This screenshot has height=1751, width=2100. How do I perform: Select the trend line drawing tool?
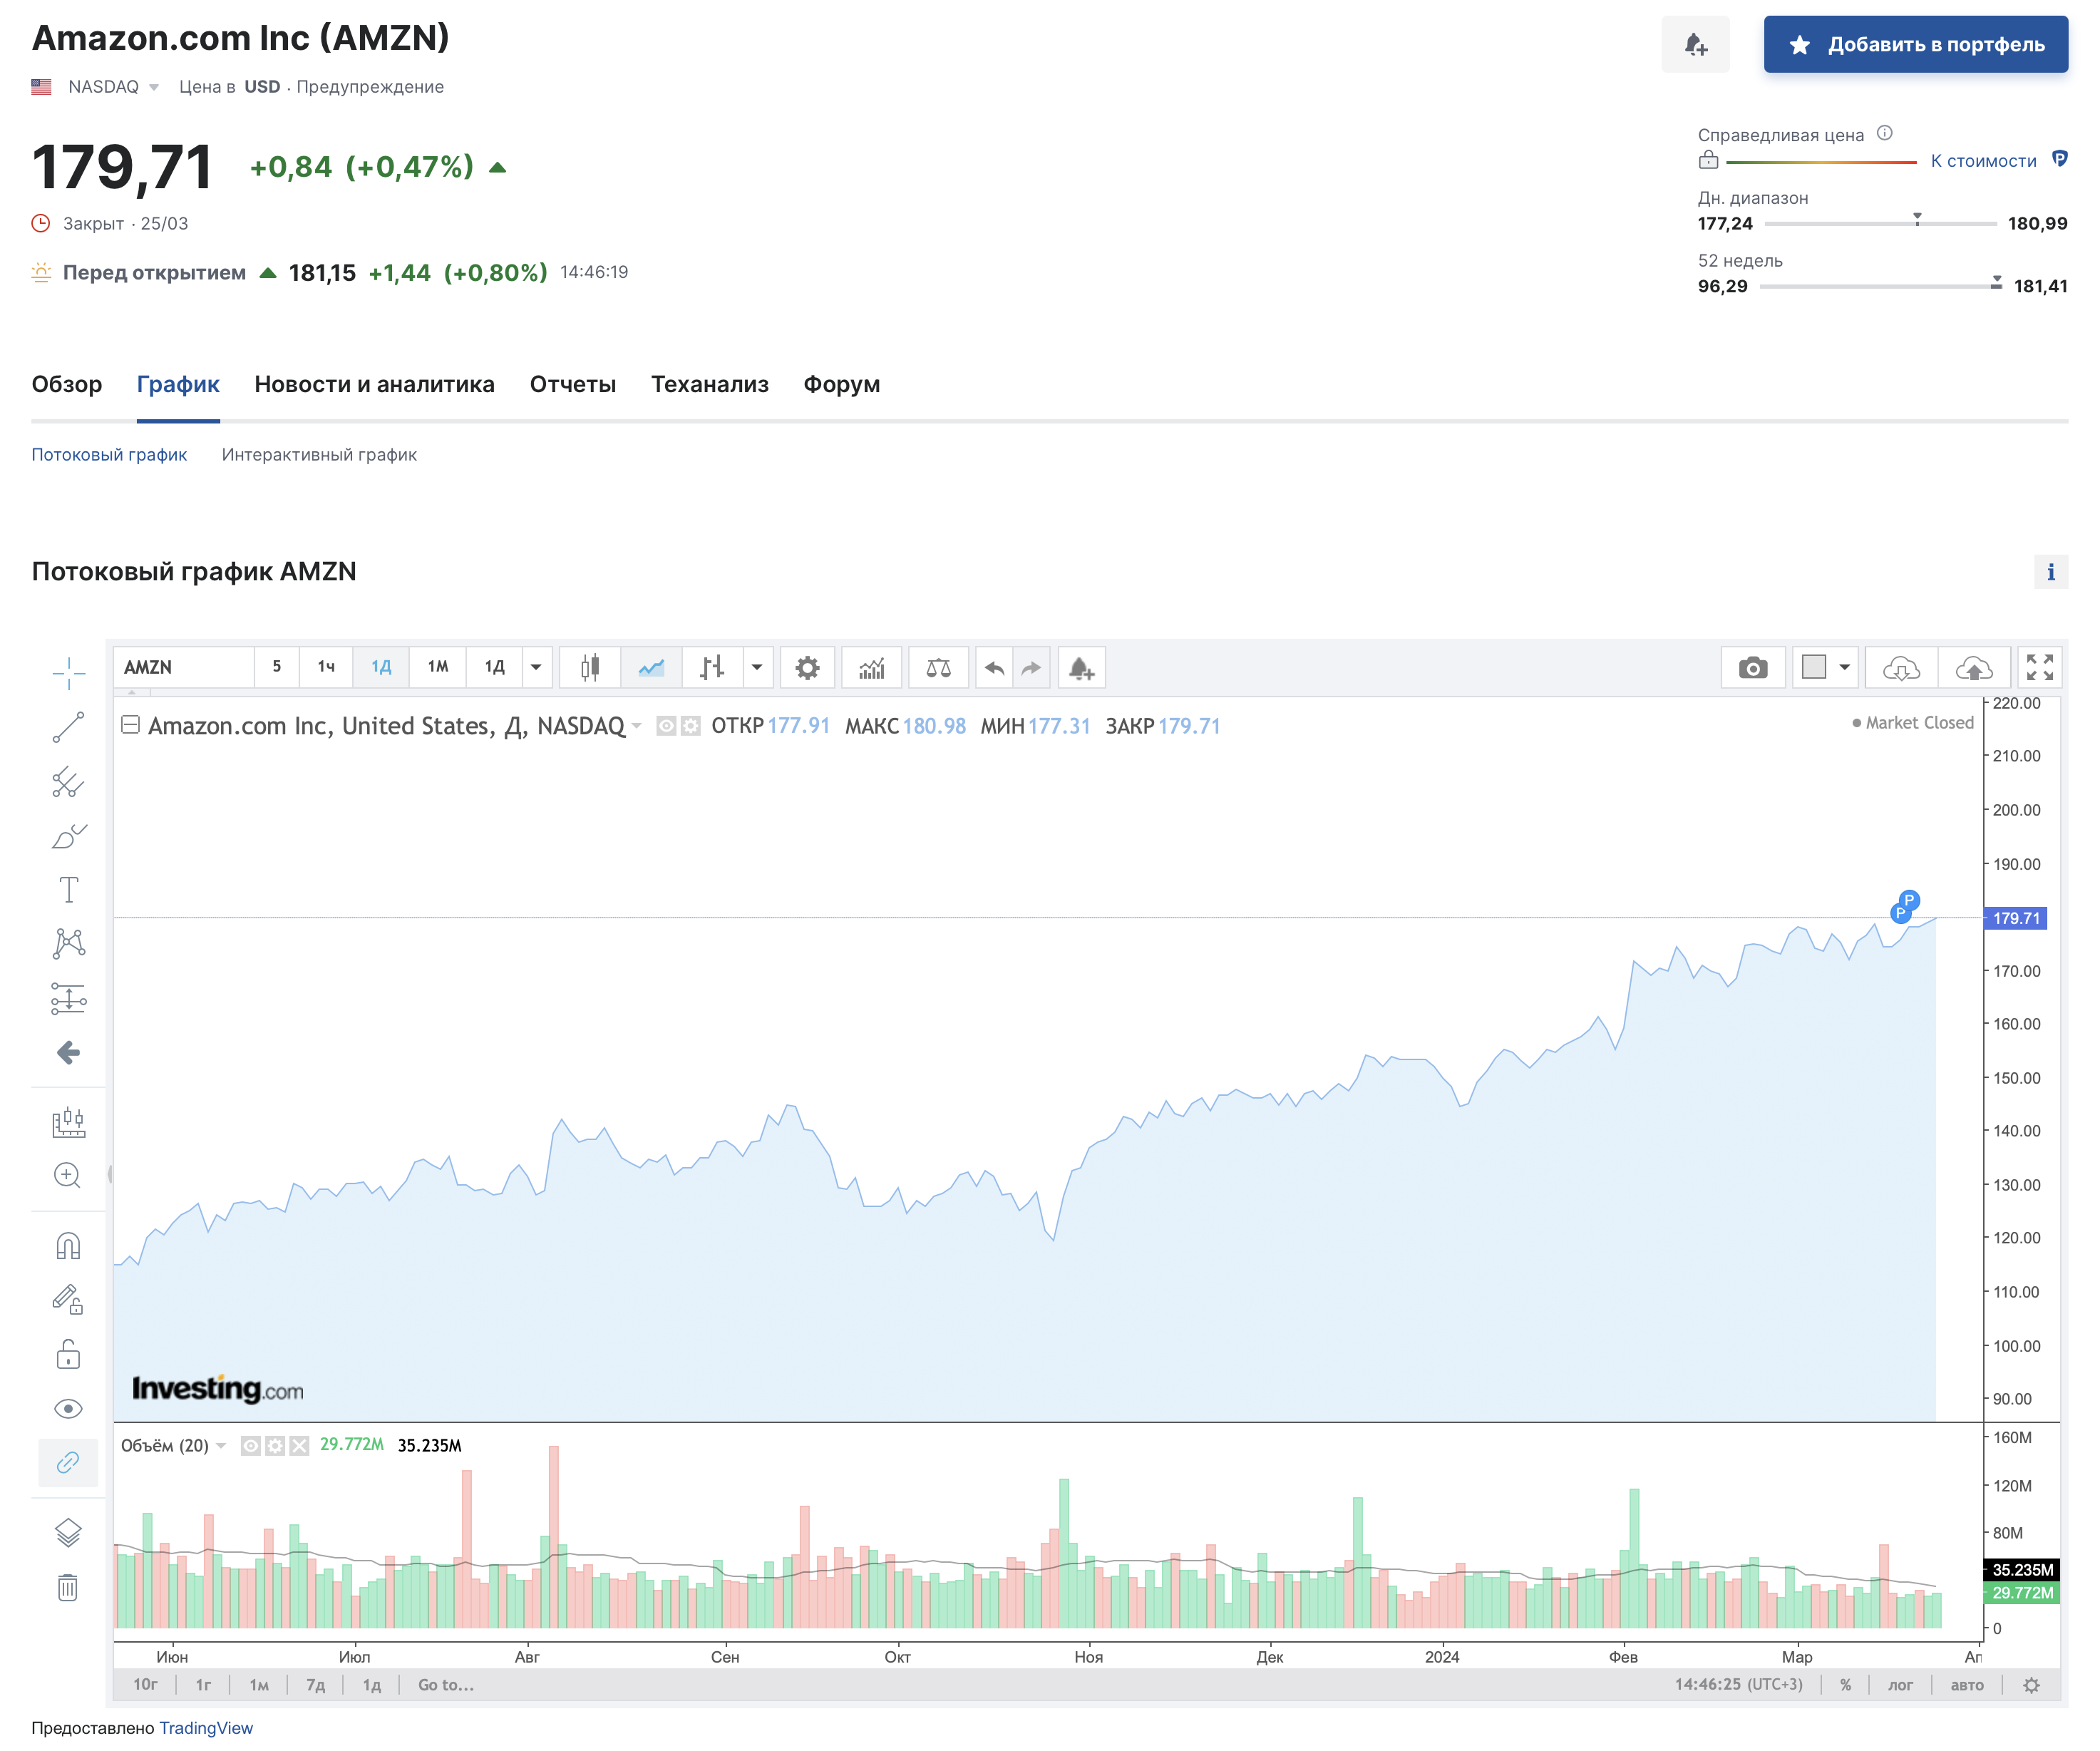[x=68, y=727]
